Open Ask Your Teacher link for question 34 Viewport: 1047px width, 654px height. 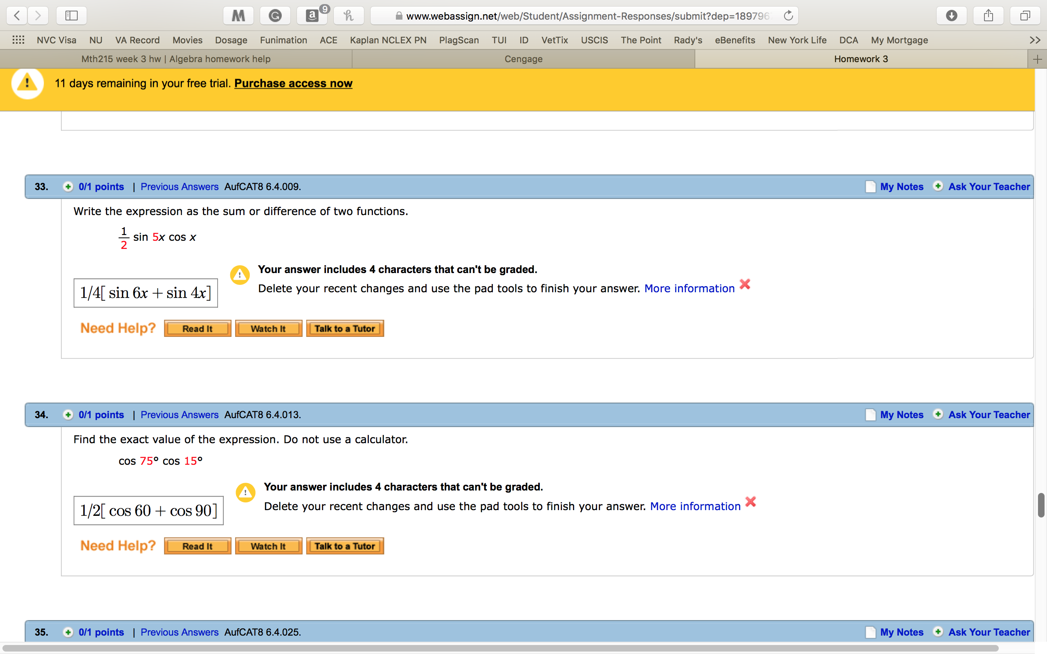tap(989, 415)
